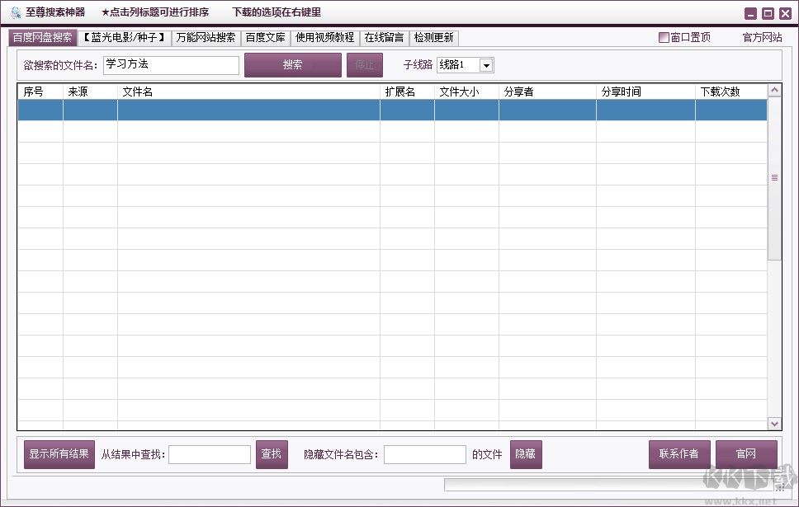The height and width of the screenshot is (507, 799).
Task: Click the 检测更新 update check tab
Action: (434, 38)
